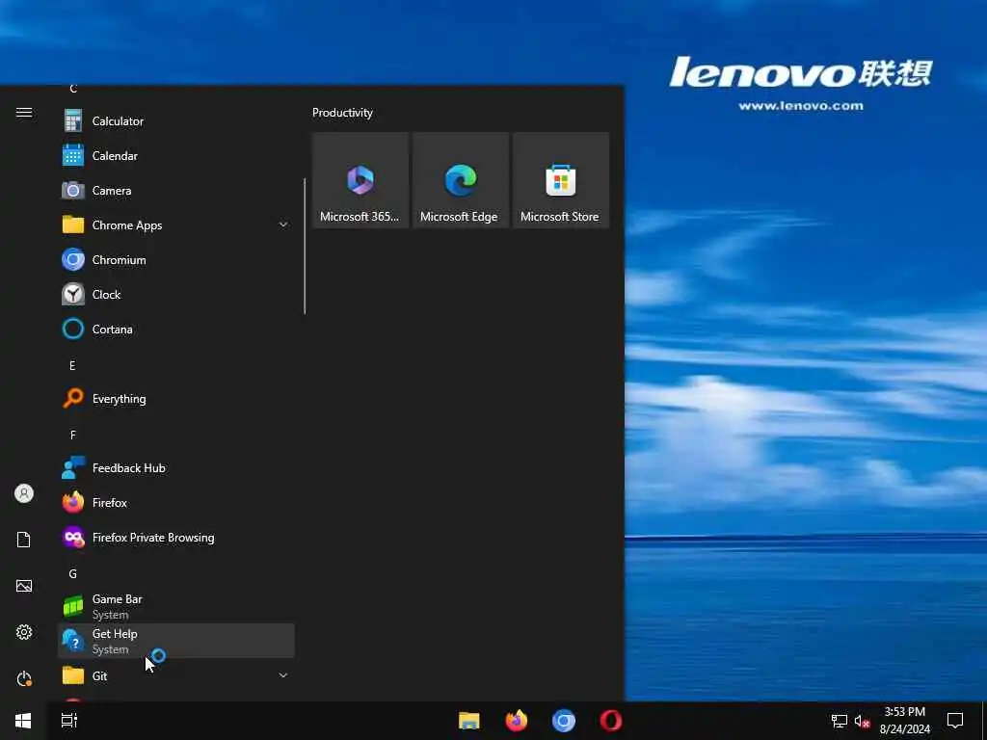Viewport: 987px width, 740px height.
Task: Open the Camera app
Action: tap(176, 190)
